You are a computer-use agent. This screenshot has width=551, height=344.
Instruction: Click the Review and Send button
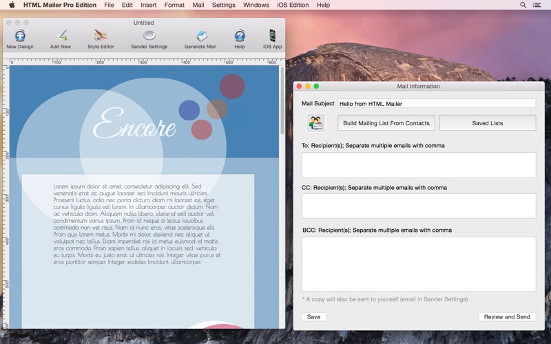click(x=507, y=316)
